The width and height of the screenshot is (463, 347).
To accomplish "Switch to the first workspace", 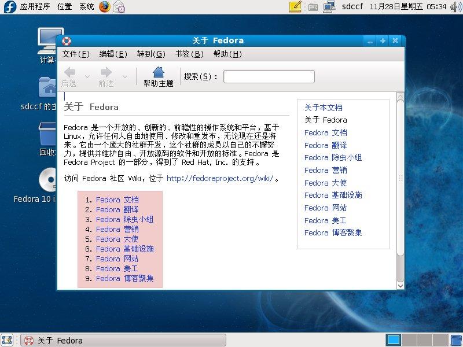I will [394, 340].
